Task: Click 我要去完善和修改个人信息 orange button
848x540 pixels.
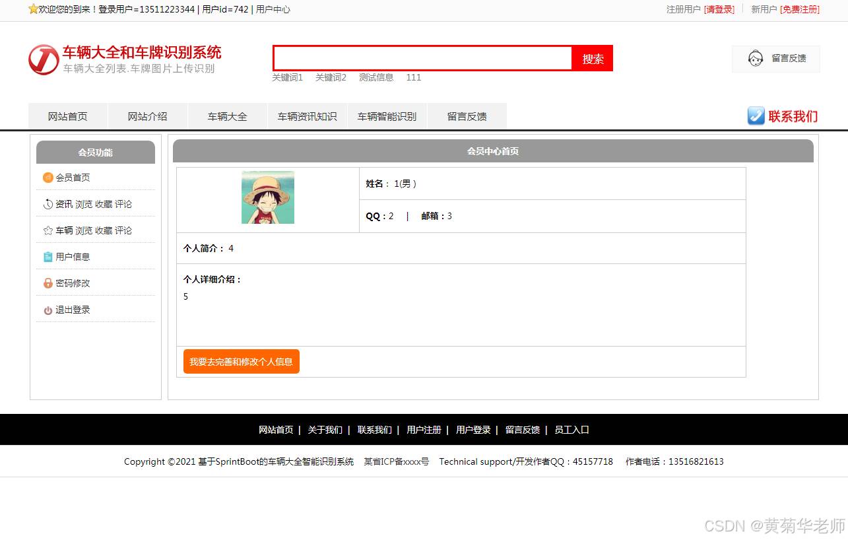Action: tap(242, 362)
